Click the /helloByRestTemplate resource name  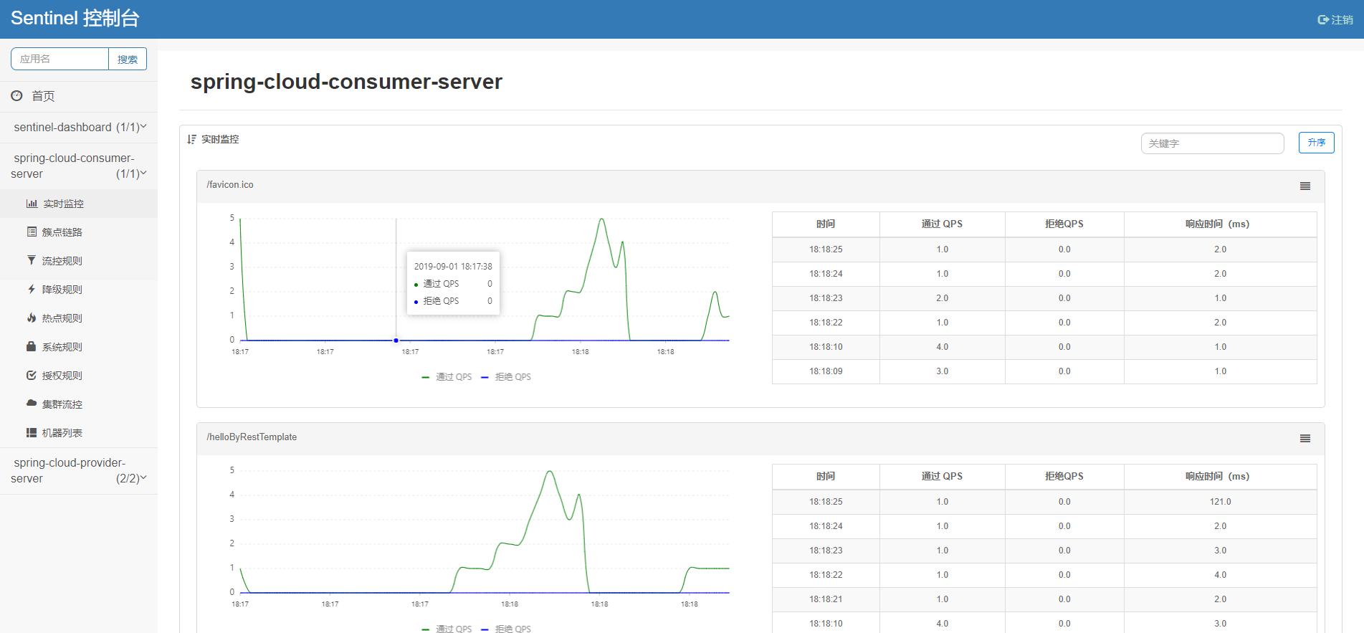tap(252, 437)
